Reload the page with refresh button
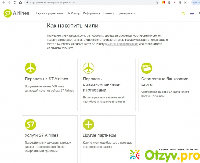 point(14,2)
